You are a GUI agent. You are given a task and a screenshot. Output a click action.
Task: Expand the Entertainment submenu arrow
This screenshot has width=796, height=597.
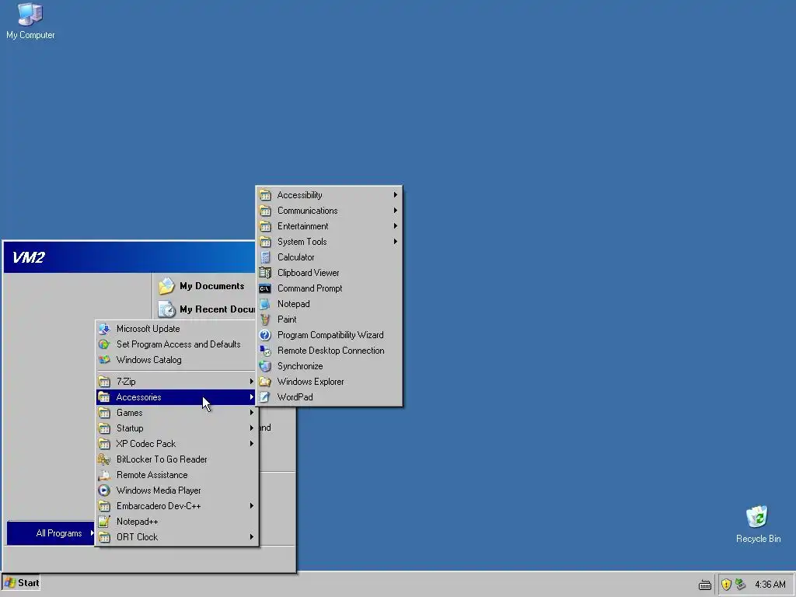pos(396,226)
